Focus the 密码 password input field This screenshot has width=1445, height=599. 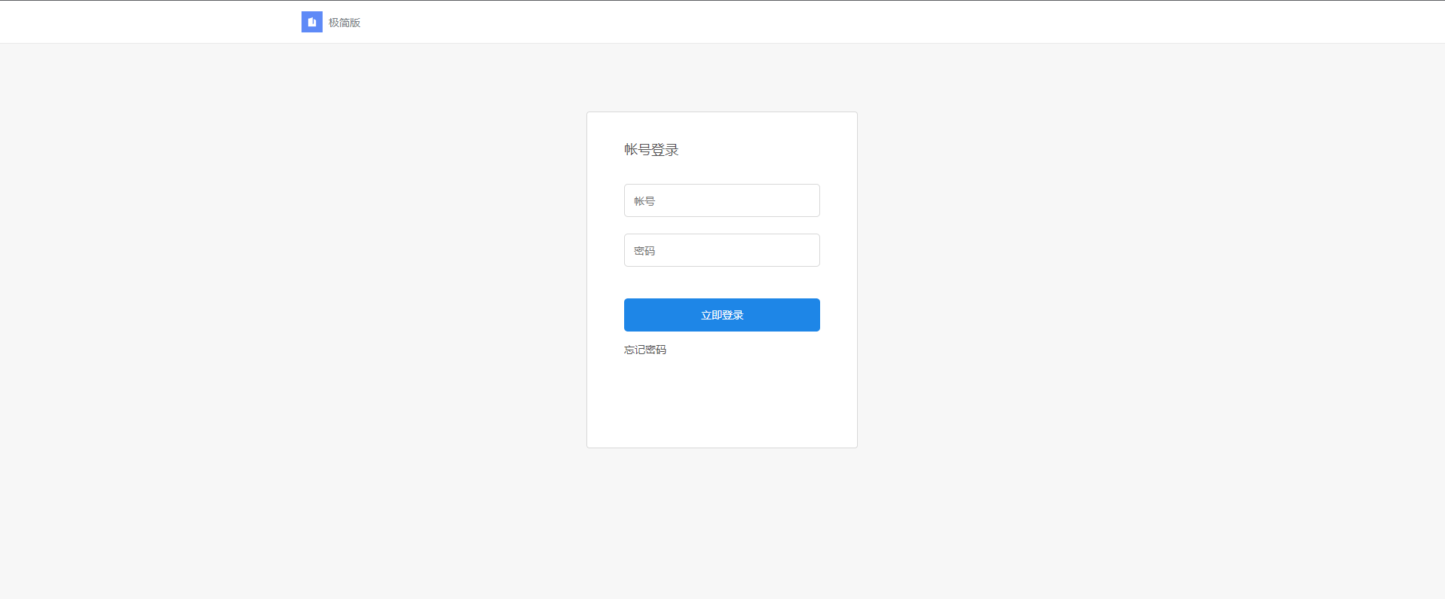pos(721,250)
